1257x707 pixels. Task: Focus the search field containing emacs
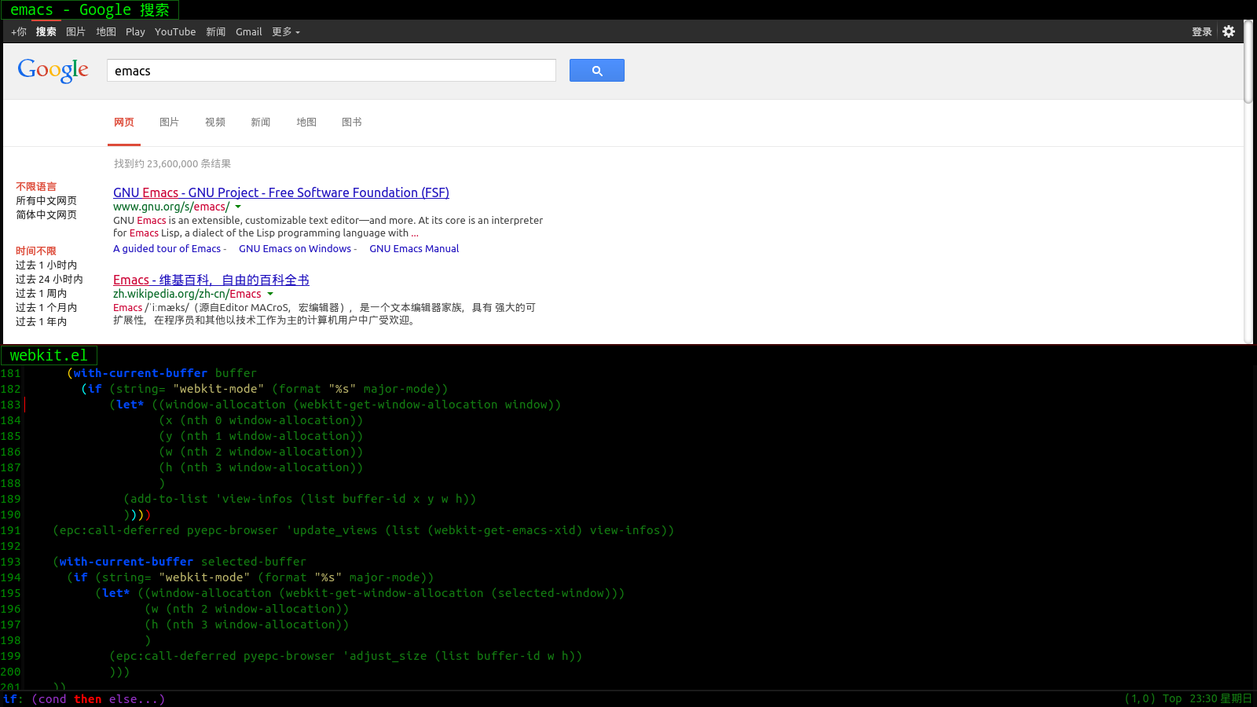tap(331, 71)
